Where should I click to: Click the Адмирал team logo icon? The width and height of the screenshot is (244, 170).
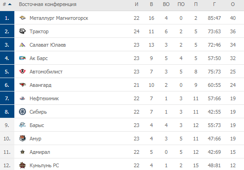pos(22,152)
